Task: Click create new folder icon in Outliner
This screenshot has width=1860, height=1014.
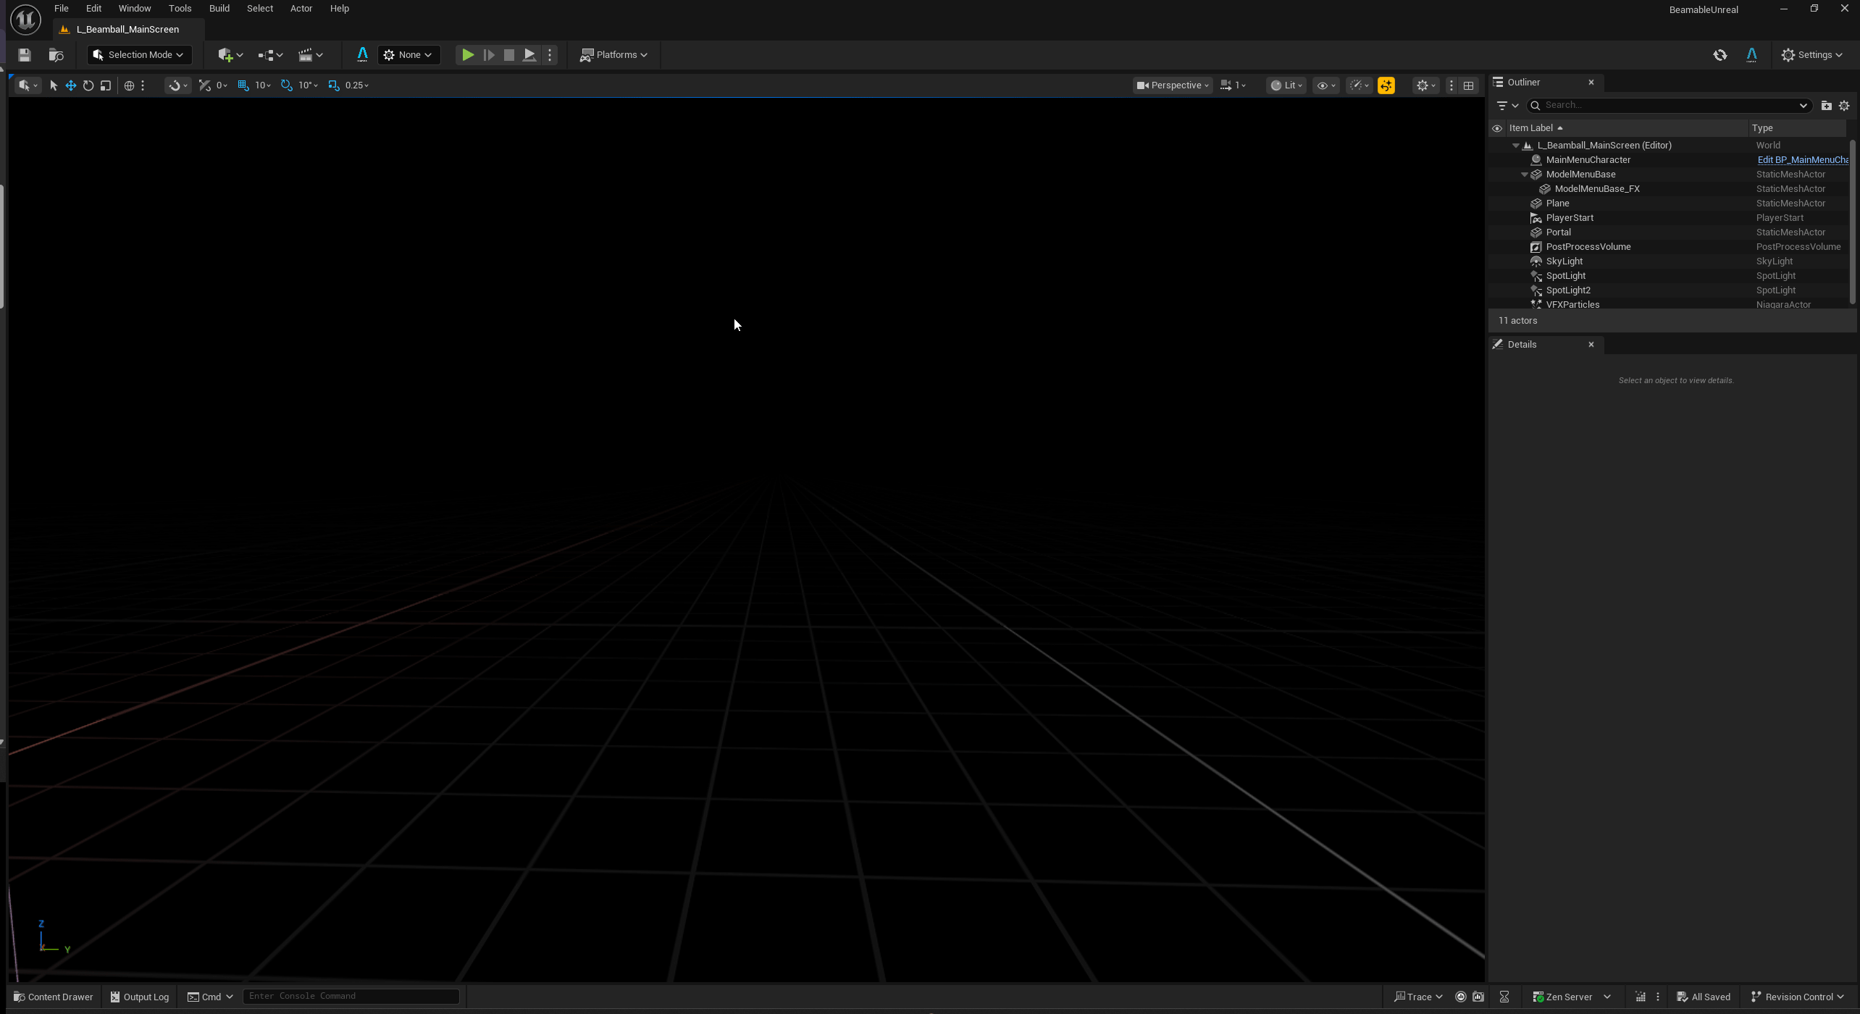Action: pyautogui.click(x=1826, y=106)
